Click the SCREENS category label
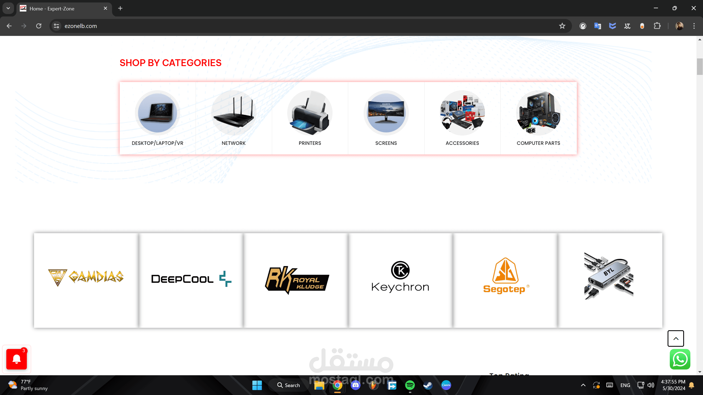The image size is (703, 395). [386, 143]
